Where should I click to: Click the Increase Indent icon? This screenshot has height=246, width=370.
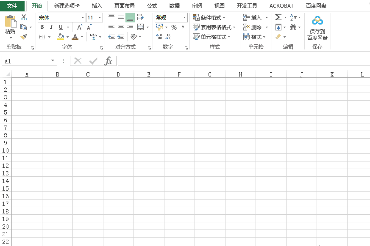coord(121,37)
